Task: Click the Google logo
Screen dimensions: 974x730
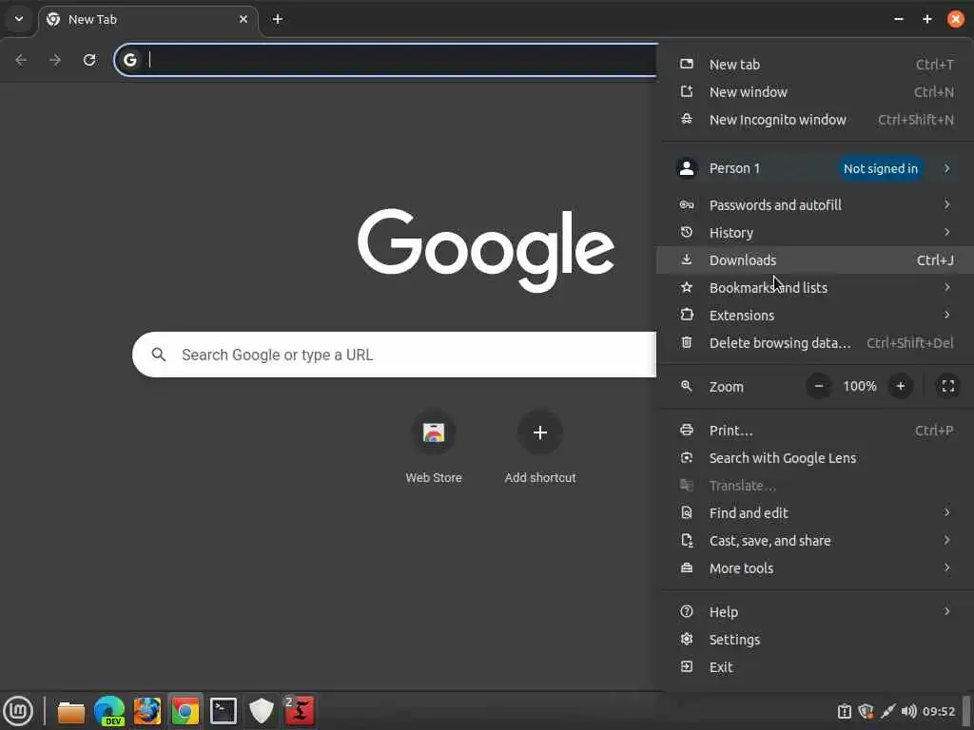Action: coord(486,250)
